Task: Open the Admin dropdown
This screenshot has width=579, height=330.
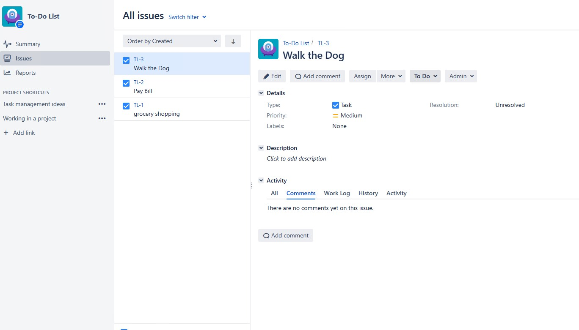Action: pos(460,76)
